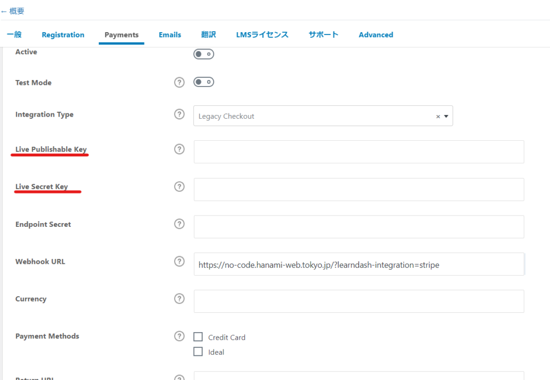Toggle the Active switch on
The image size is (550, 380).
pos(204,54)
